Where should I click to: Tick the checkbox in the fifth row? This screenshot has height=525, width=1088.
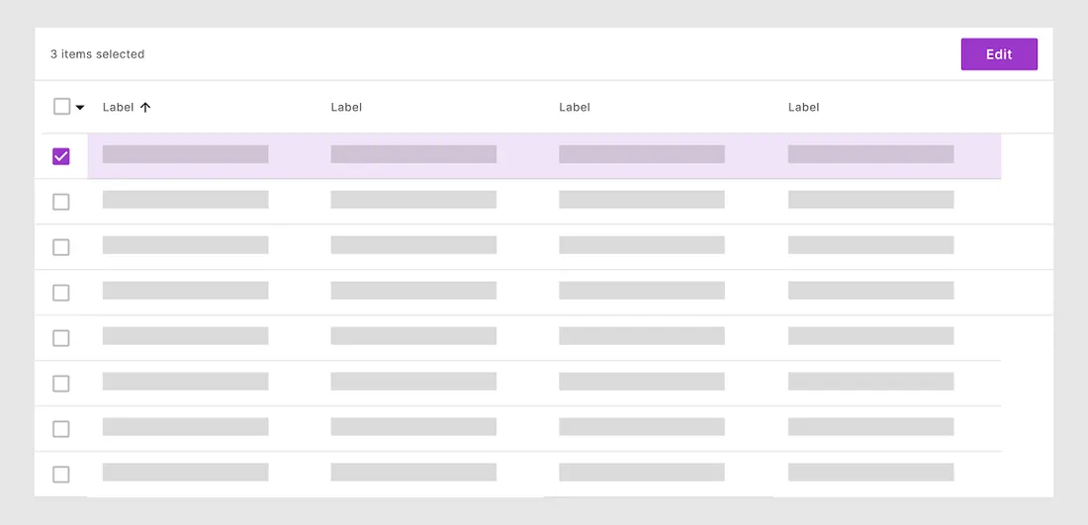pyautogui.click(x=61, y=338)
